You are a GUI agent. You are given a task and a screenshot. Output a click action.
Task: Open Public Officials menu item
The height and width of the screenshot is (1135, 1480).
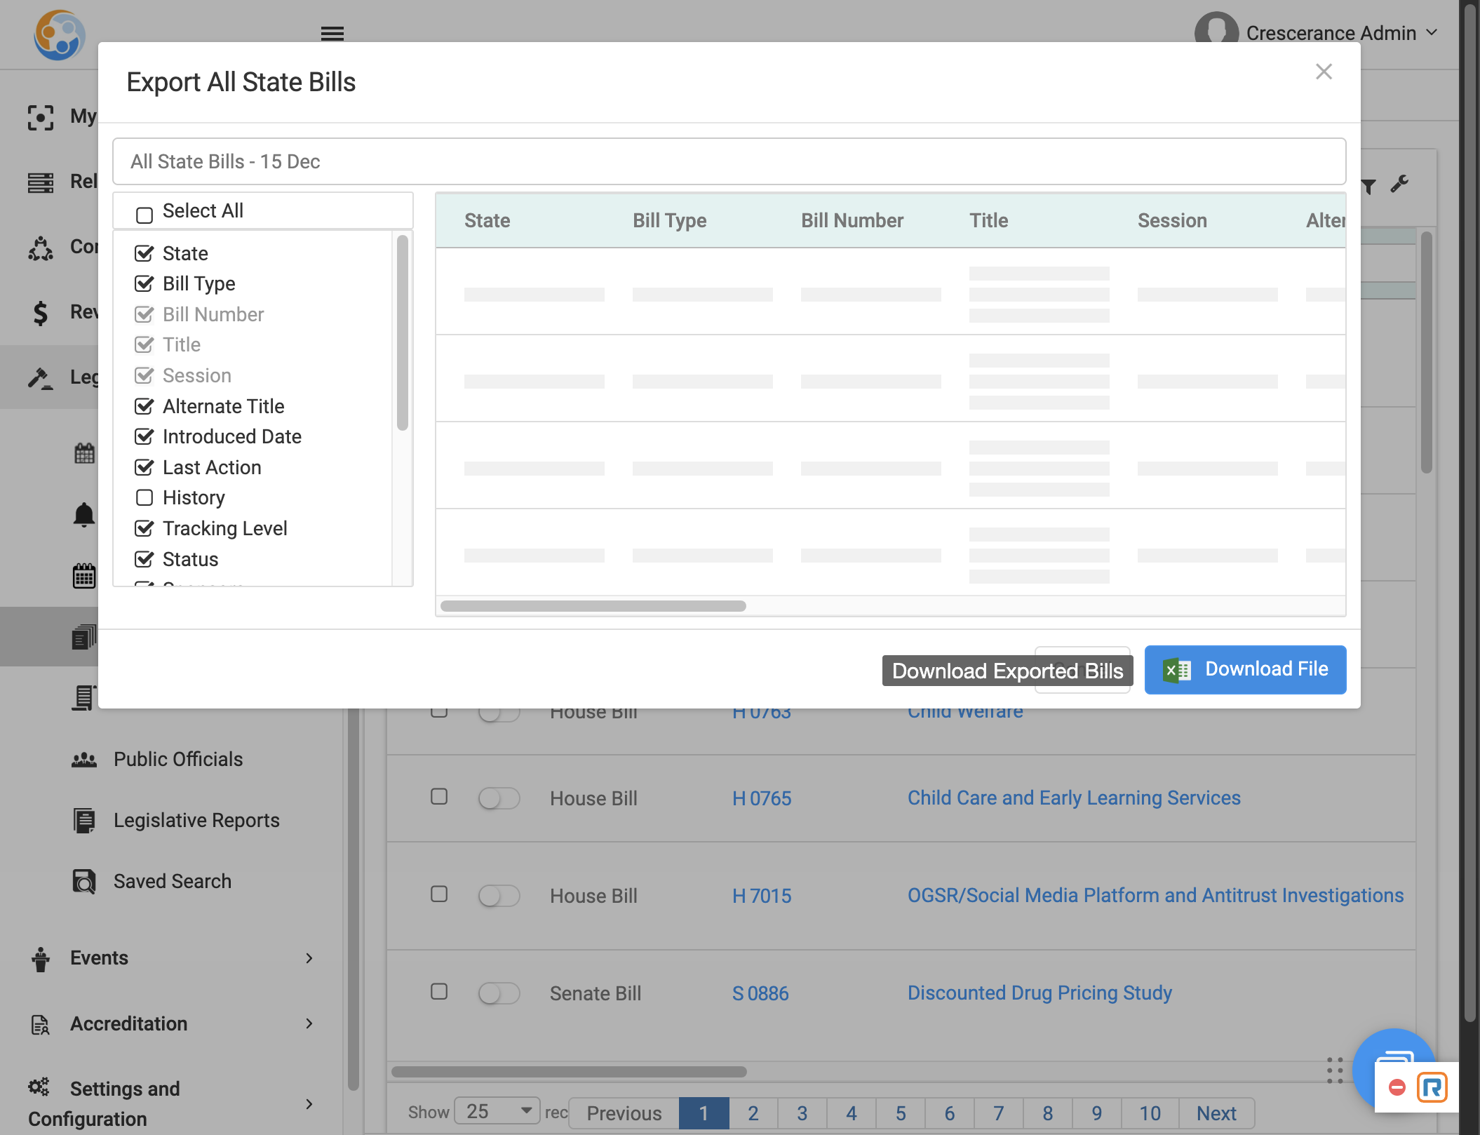(178, 759)
